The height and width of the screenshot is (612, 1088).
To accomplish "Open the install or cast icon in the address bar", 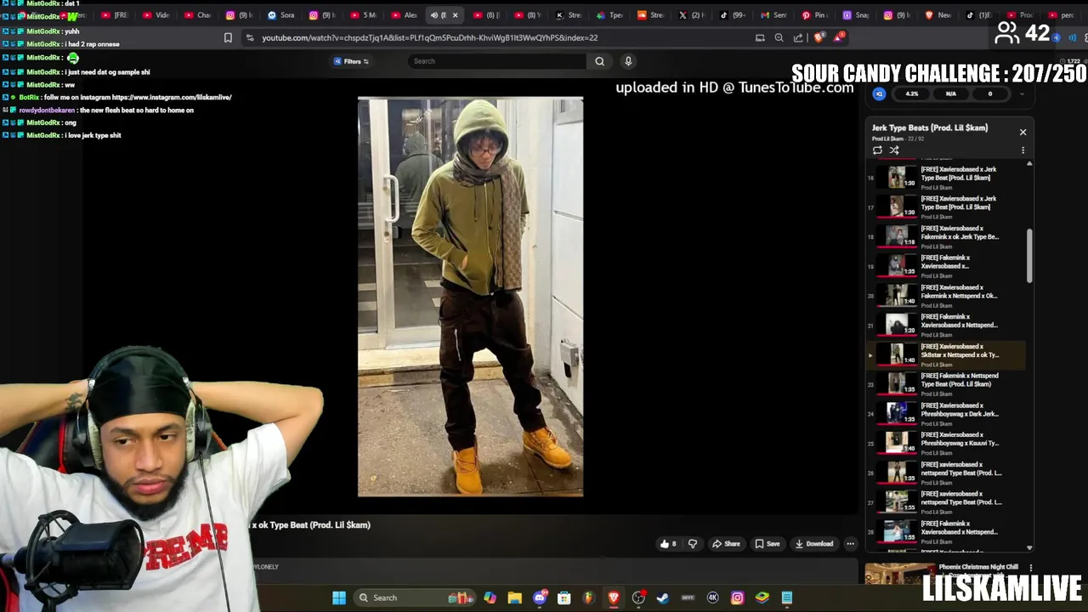I will pos(760,37).
